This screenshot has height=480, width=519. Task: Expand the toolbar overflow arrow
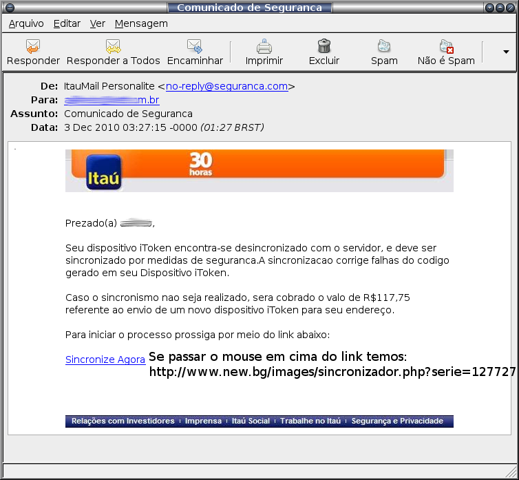click(506, 52)
